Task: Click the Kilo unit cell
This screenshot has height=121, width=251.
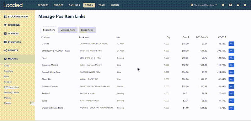Action: point(119,79)
